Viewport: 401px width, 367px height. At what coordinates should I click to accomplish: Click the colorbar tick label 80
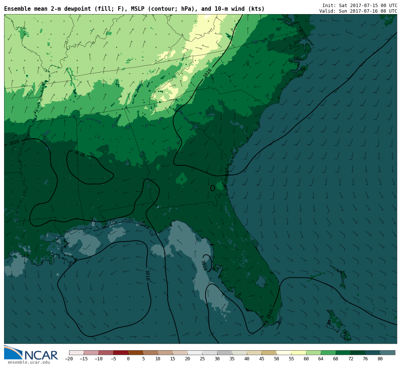[x=380, y=359]
